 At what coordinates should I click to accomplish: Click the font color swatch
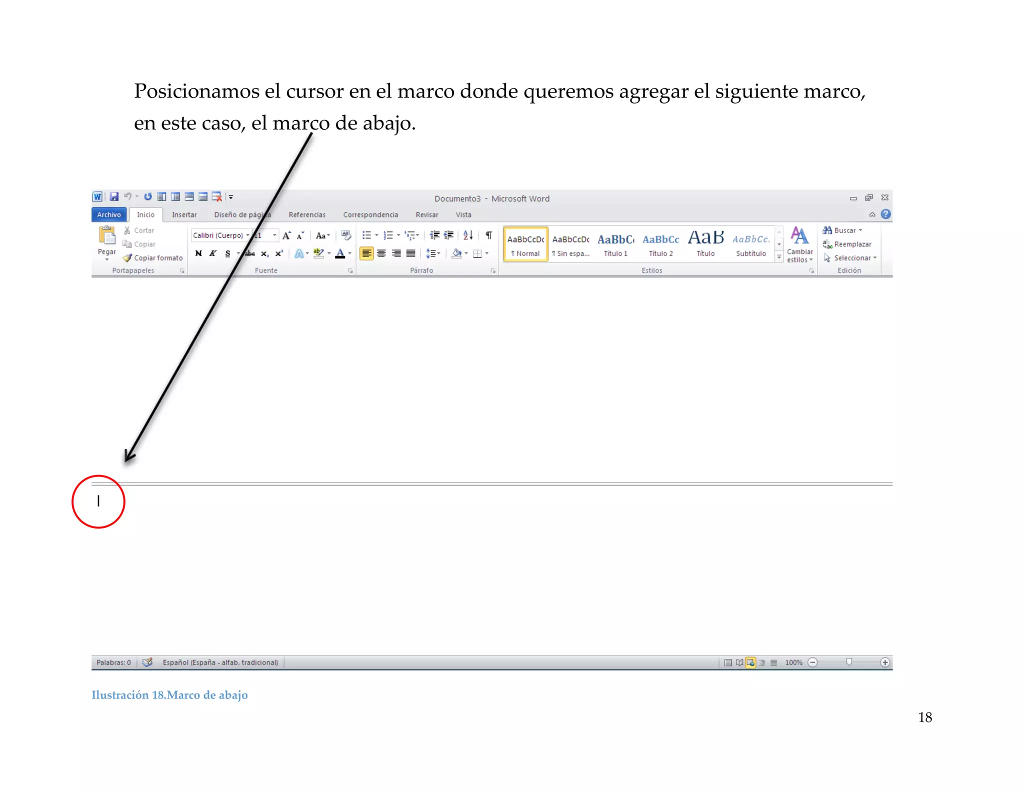click(340, 253)
